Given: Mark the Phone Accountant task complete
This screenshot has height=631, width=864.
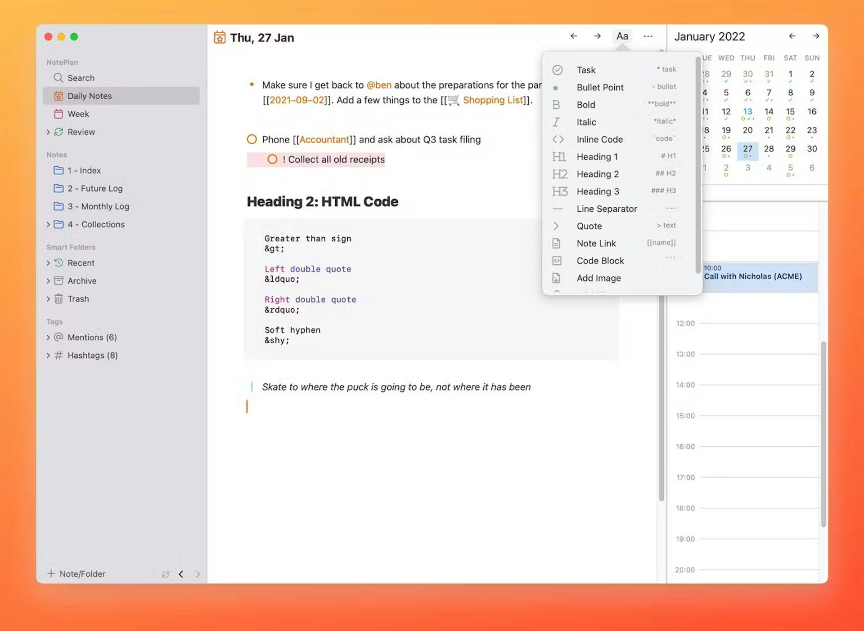Looking at the screenshot, I should (x=252, y=139).
